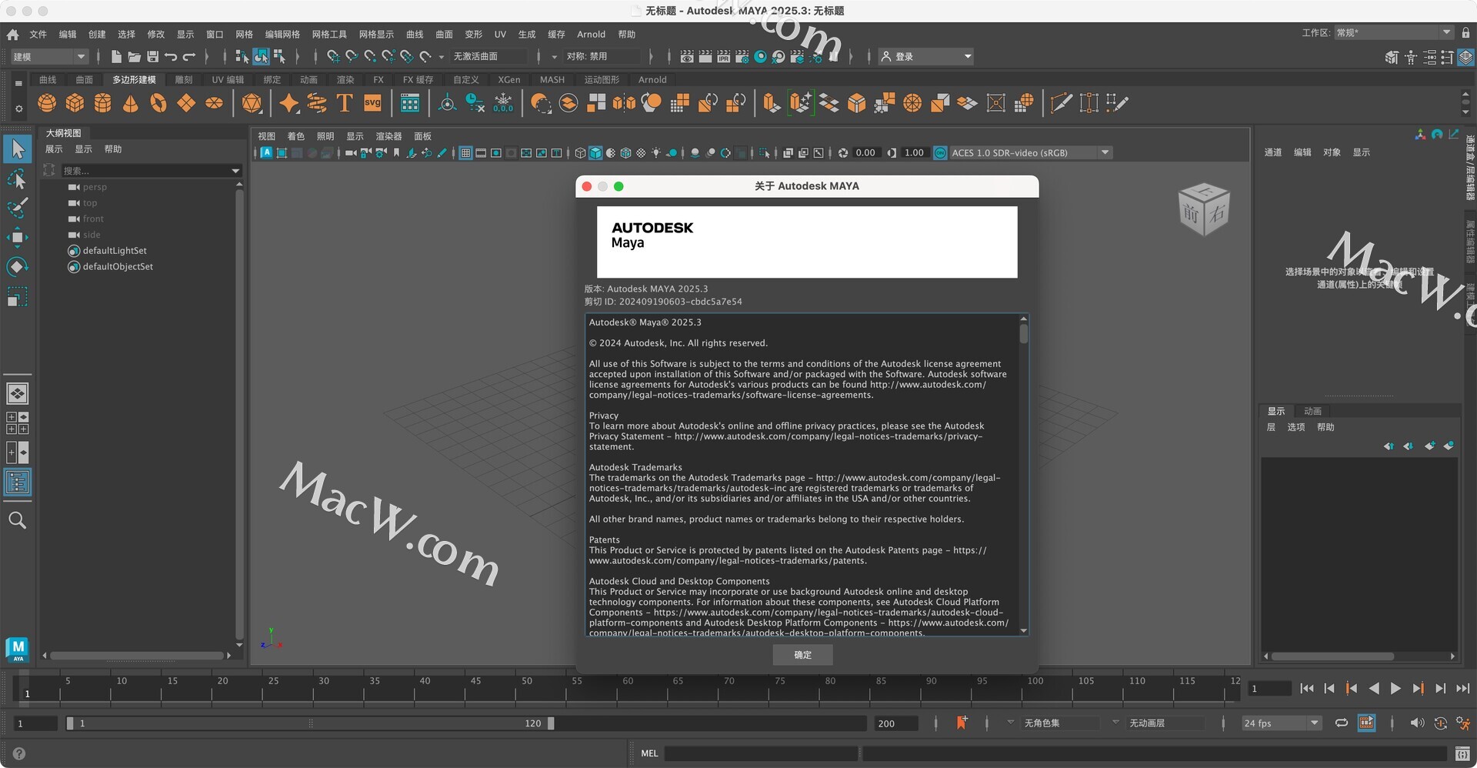Click the outliner horizontal scrollbar
The width and height of the screenshot is (1477, 768).
tap(137, 656)
